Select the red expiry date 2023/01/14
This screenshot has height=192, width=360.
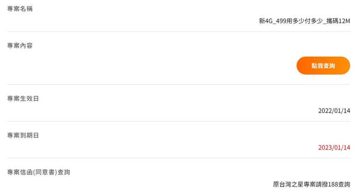click(334, 147)
